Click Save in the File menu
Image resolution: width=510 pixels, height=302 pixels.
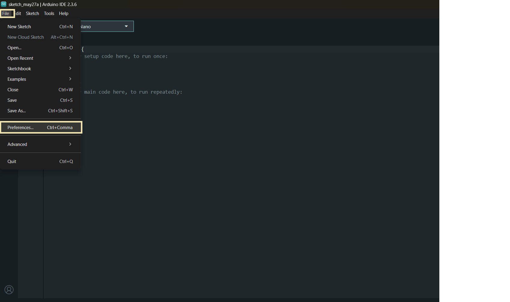40,100
